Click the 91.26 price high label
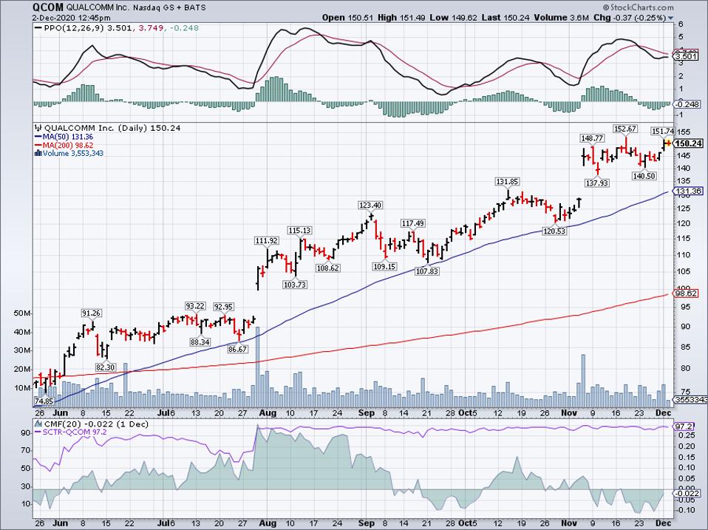The image size is (708, 530). 91,313
